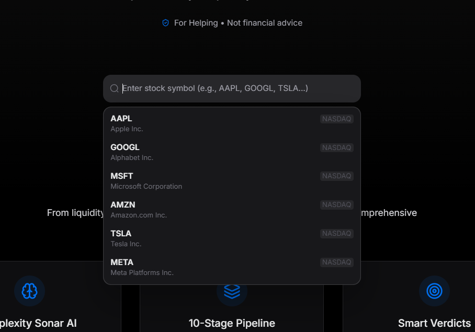Choose META Meta Platforms Inc. suggestion
475x332 pixels.
pos(232,267)
